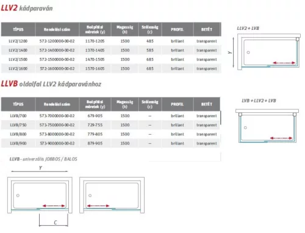The height and width of the screenshot is (233, 305).
Task: Select the "LLVB/900" type cell
Action: (18, 143)
